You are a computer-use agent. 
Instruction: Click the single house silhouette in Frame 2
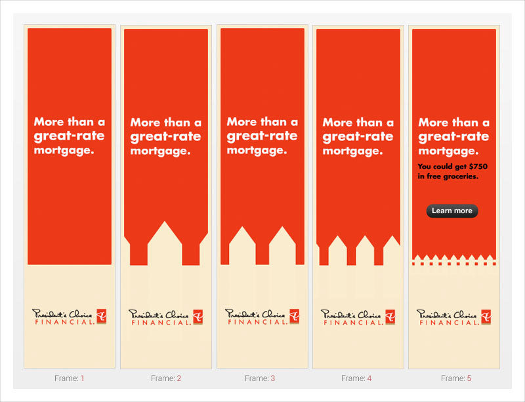(165, 244)
